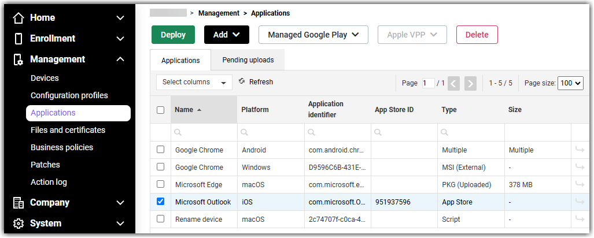Image resolution: width=594 pixels, height=238 pixels.
Task: Open the Select columns dropdown
Action: (194, 82)
